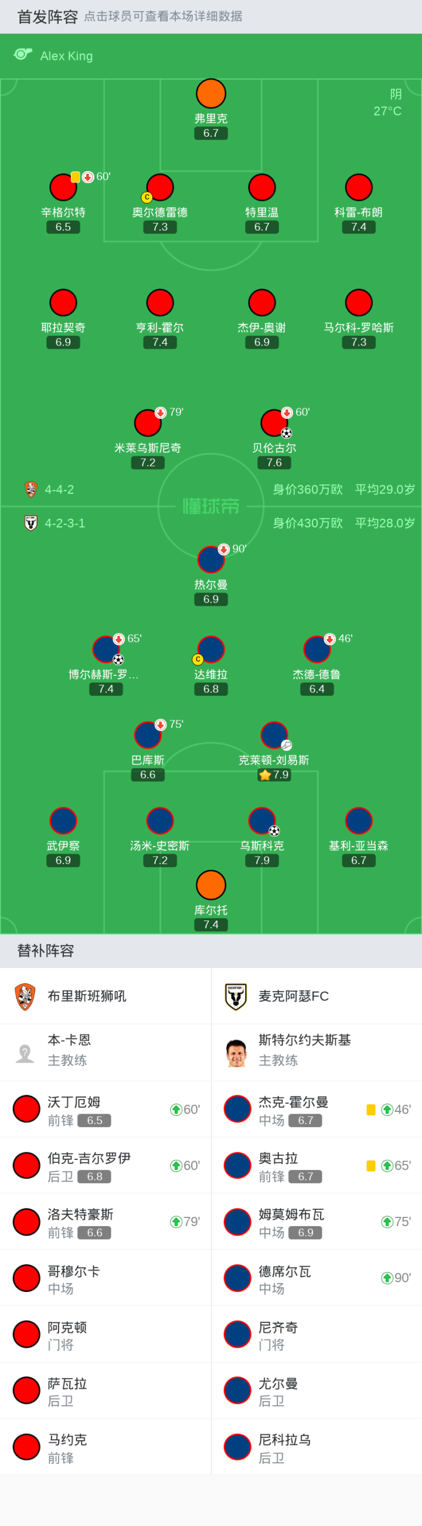The width and height of the screenshot is (422, 1526).
Task: Tap 克莱顿-刘易斯's blue player icon
Action: click(x=274, y=735)
